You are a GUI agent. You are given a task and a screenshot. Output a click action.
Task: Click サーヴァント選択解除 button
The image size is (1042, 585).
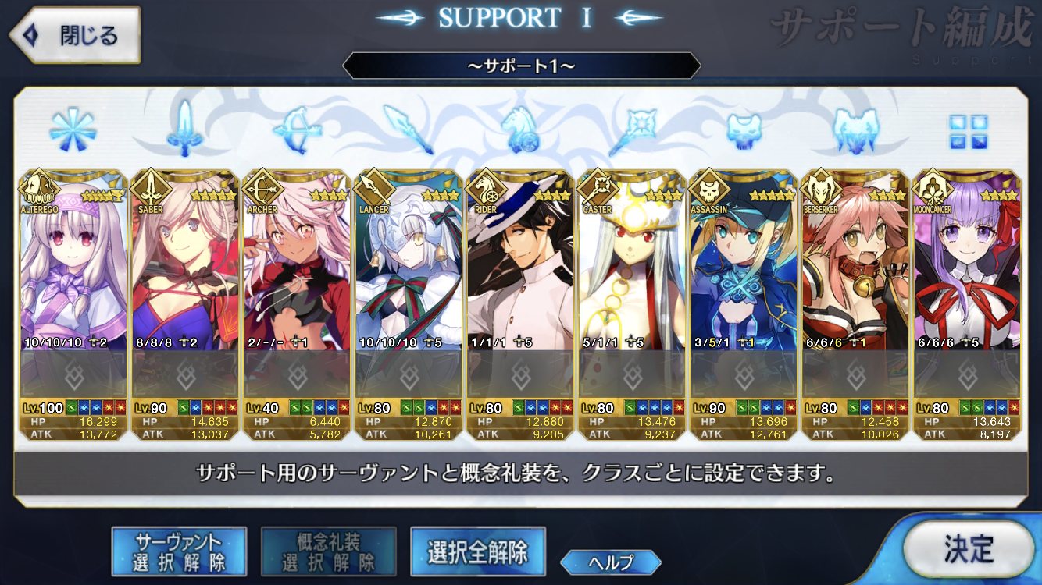(179, 552)
